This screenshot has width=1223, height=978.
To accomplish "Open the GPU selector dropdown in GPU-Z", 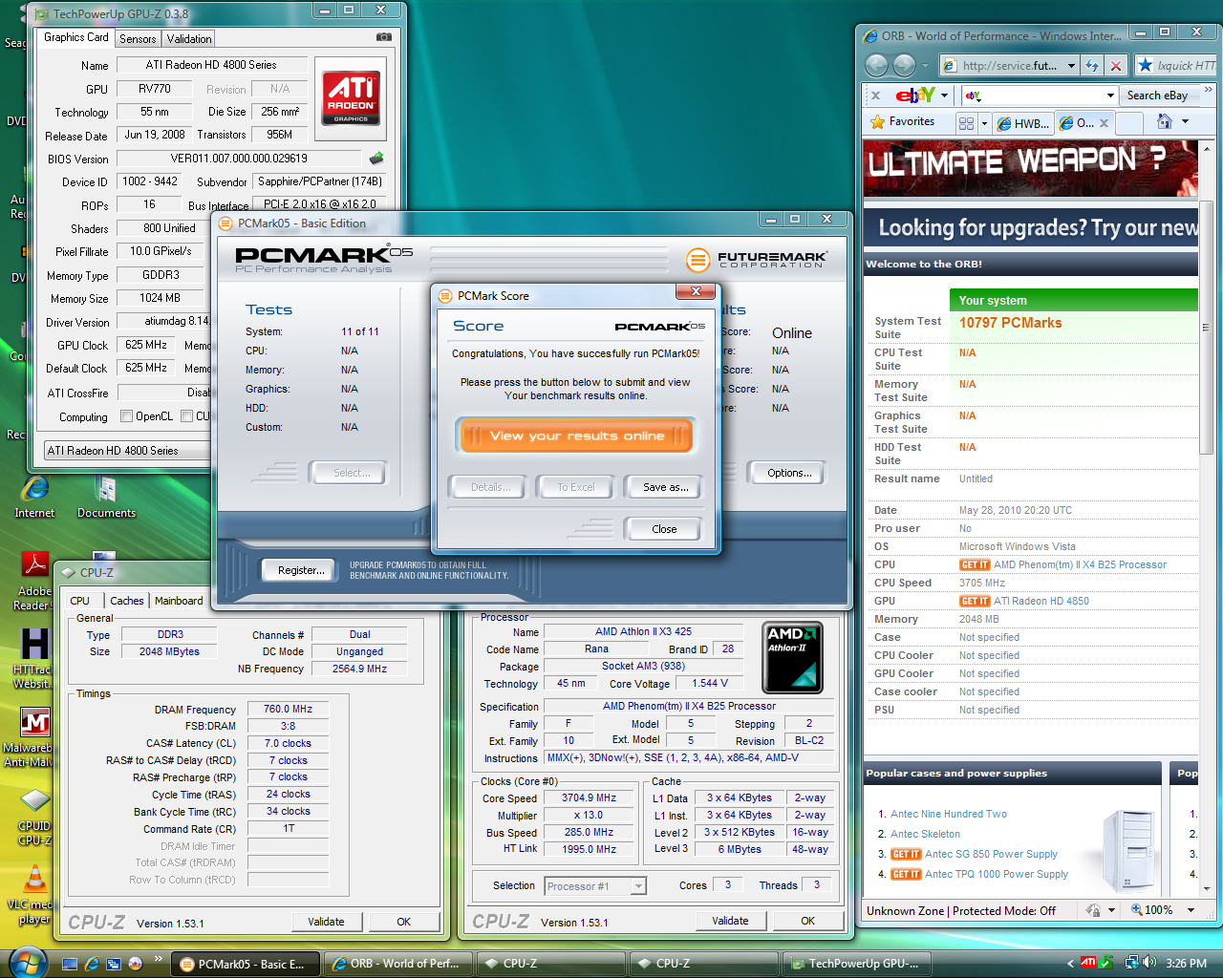I will pos(127,451).
